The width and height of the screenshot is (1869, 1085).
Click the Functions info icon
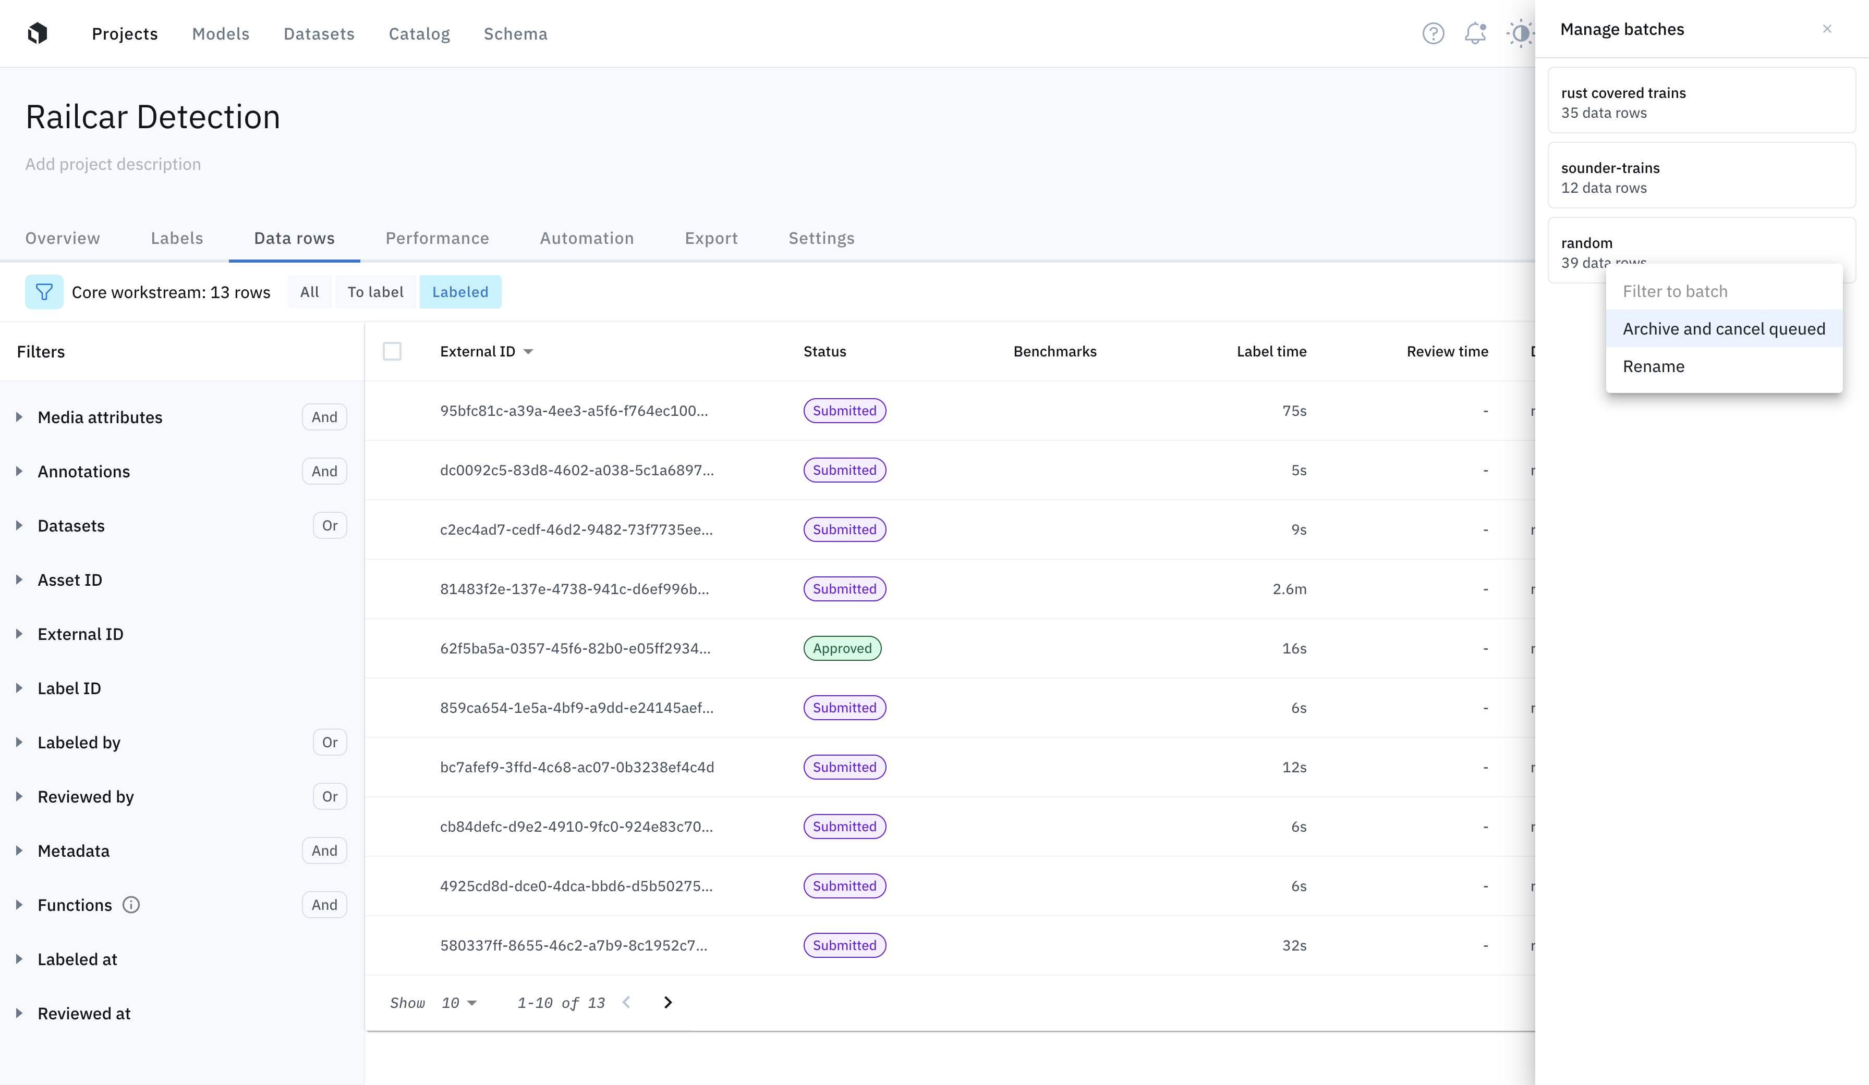tap(131, 905)
